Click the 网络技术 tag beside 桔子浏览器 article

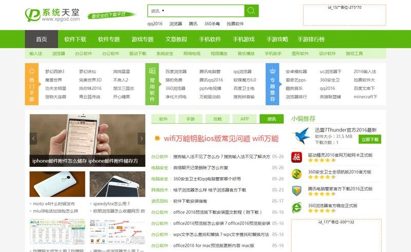(x=160, y=190)
